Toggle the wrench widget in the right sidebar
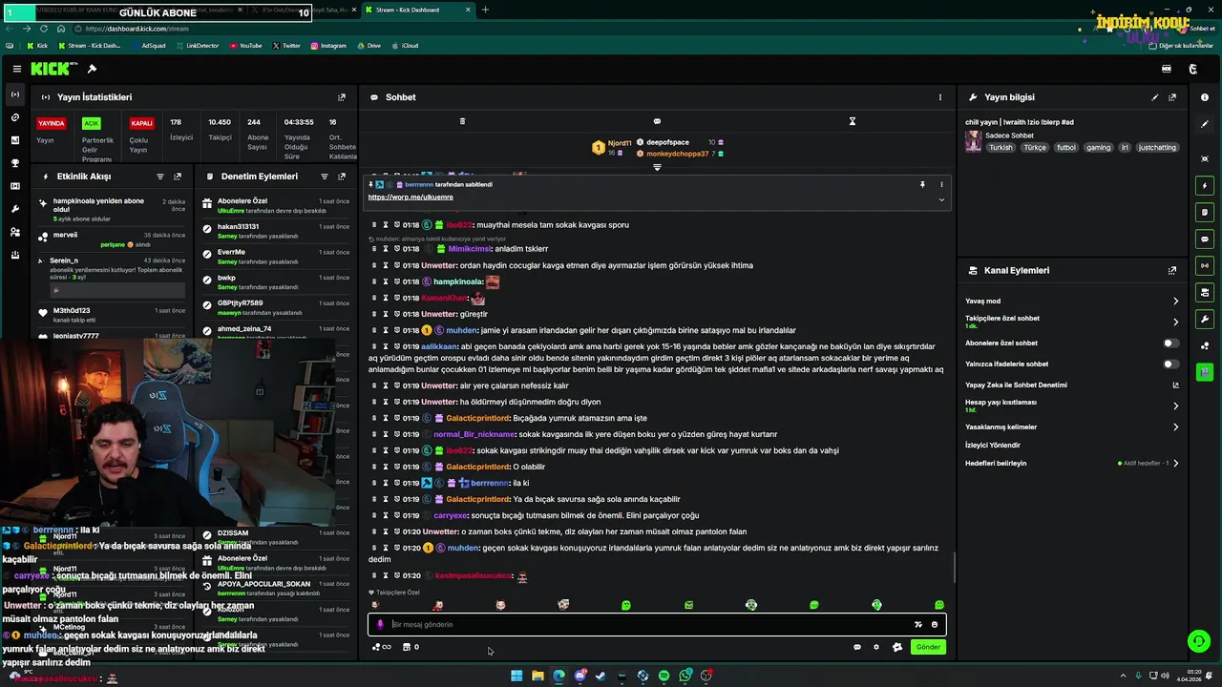The height and width of the screenshot is (687, 1222). coord(1205,319)
